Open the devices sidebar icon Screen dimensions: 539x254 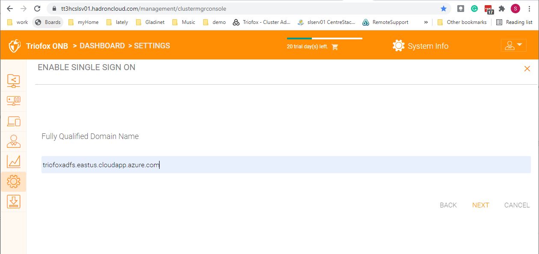(x=14, y=121)
